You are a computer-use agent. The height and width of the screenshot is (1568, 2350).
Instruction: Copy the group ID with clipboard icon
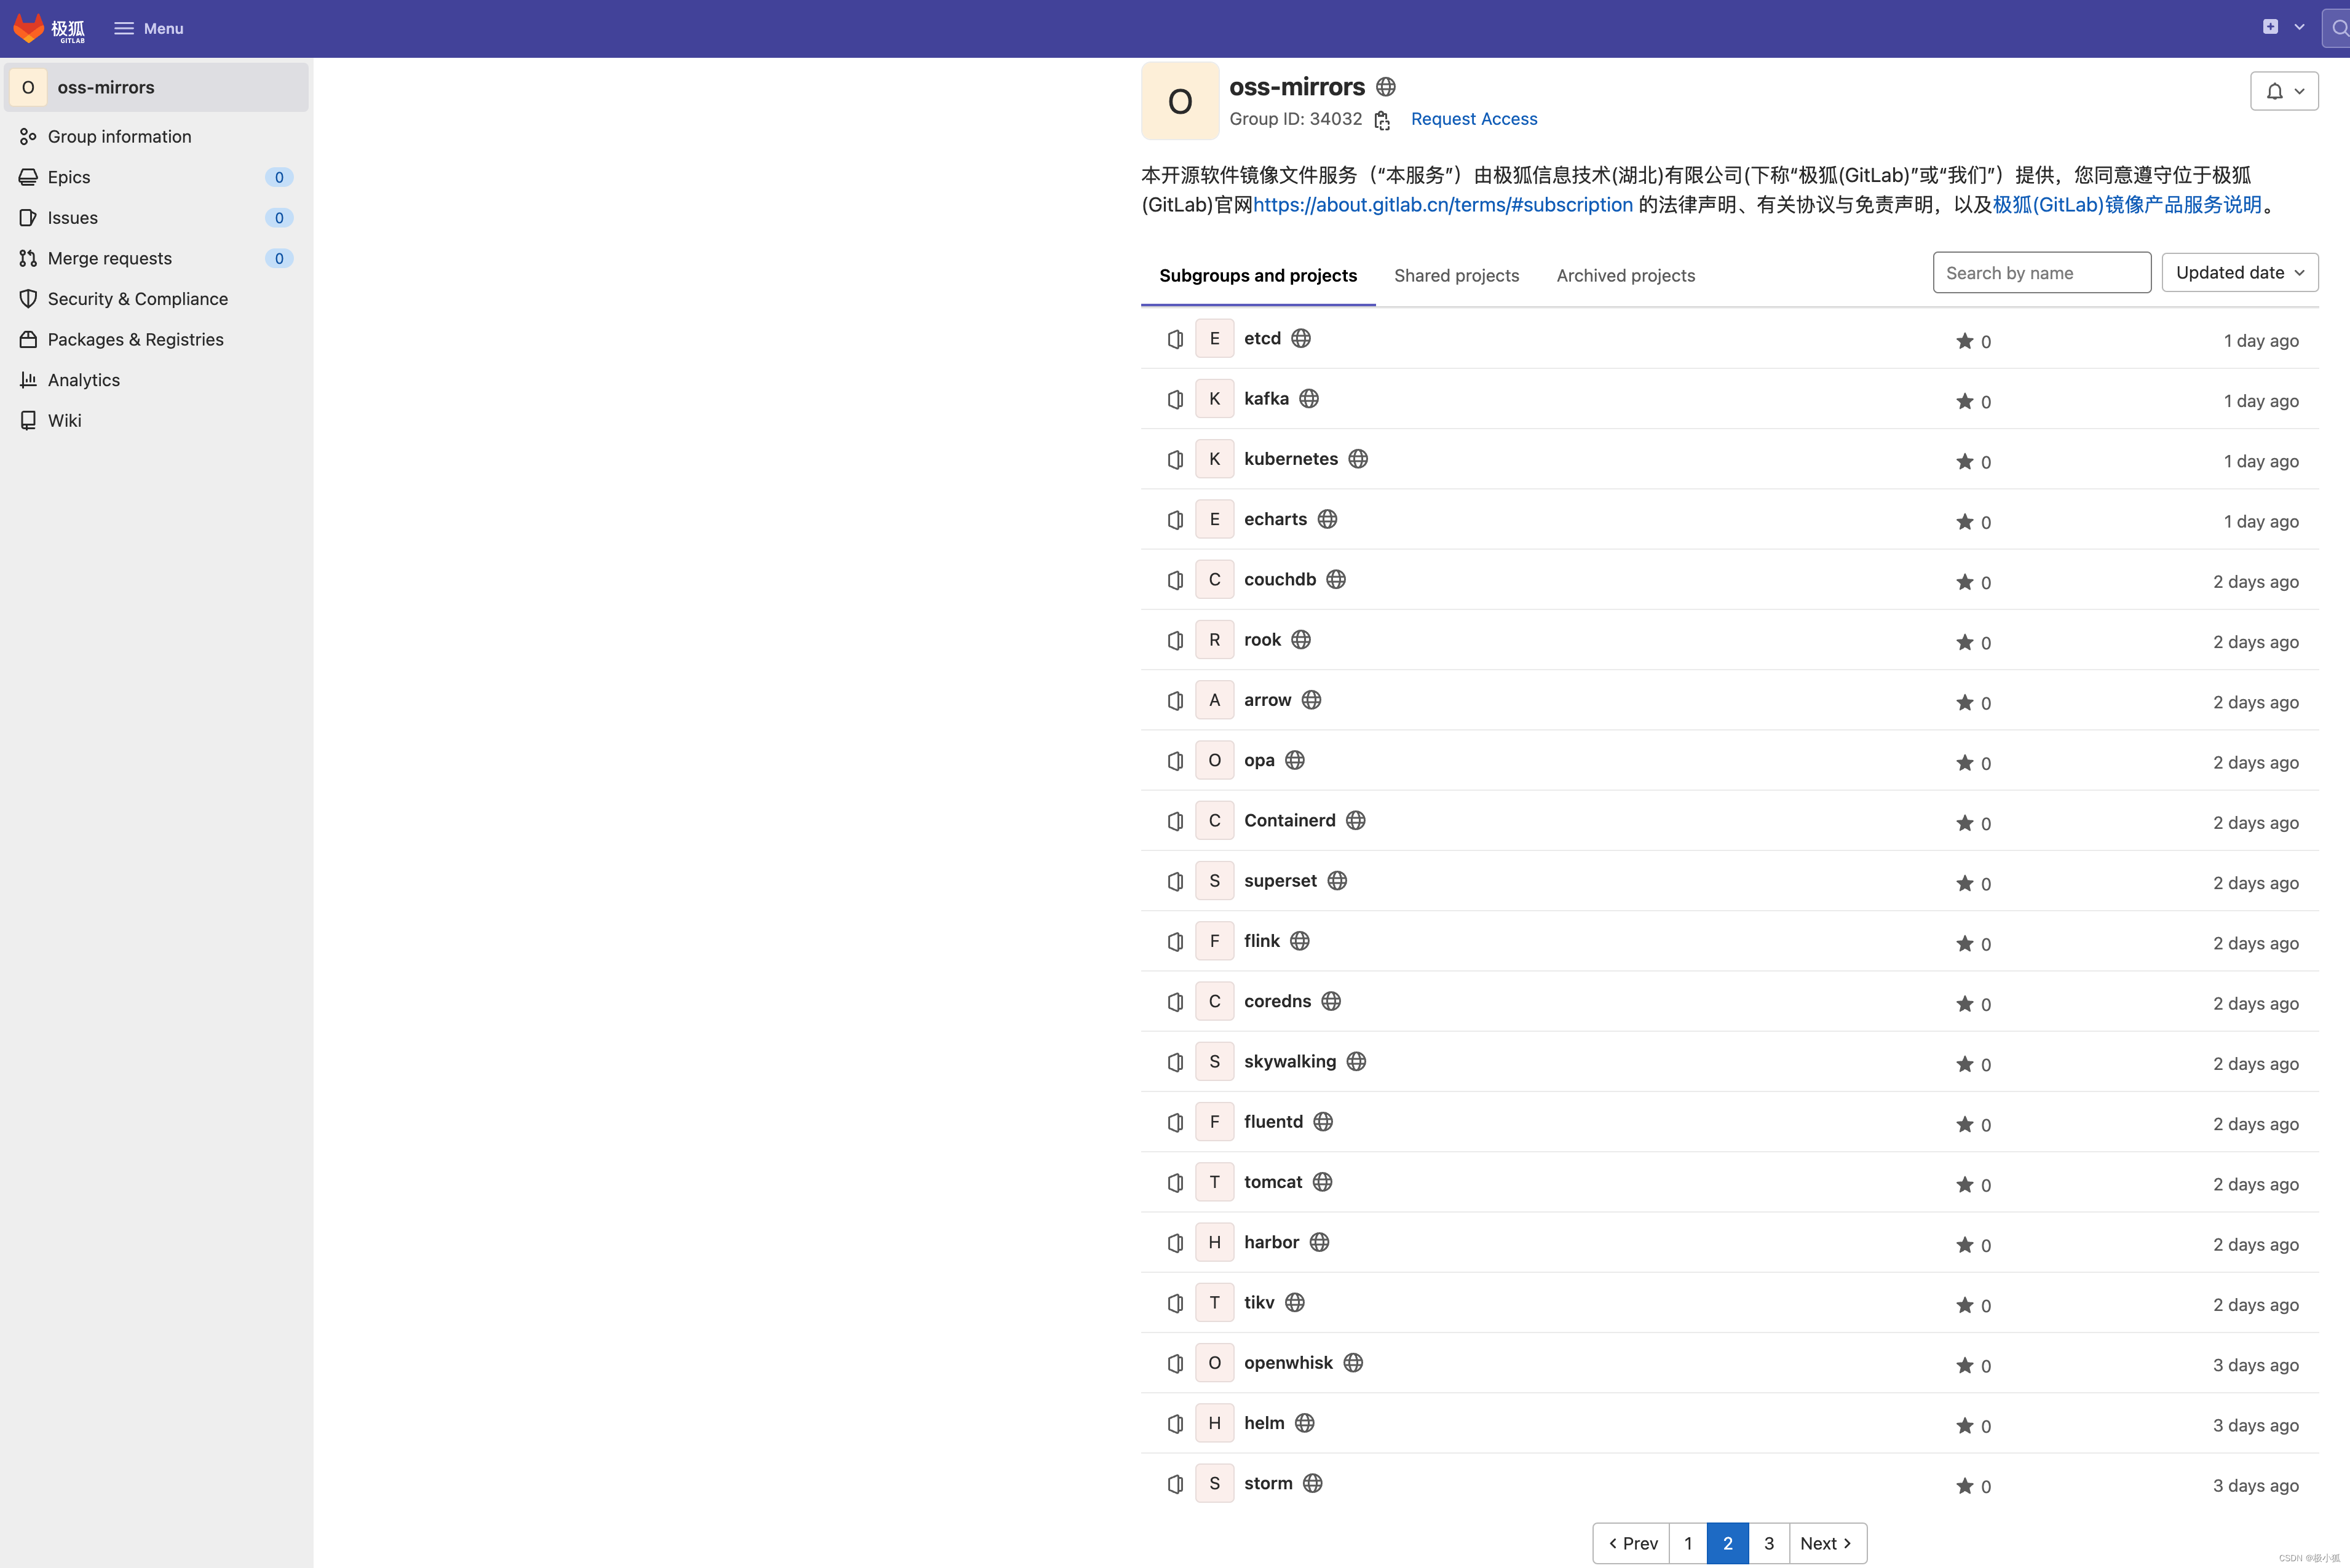[1382, 120]
